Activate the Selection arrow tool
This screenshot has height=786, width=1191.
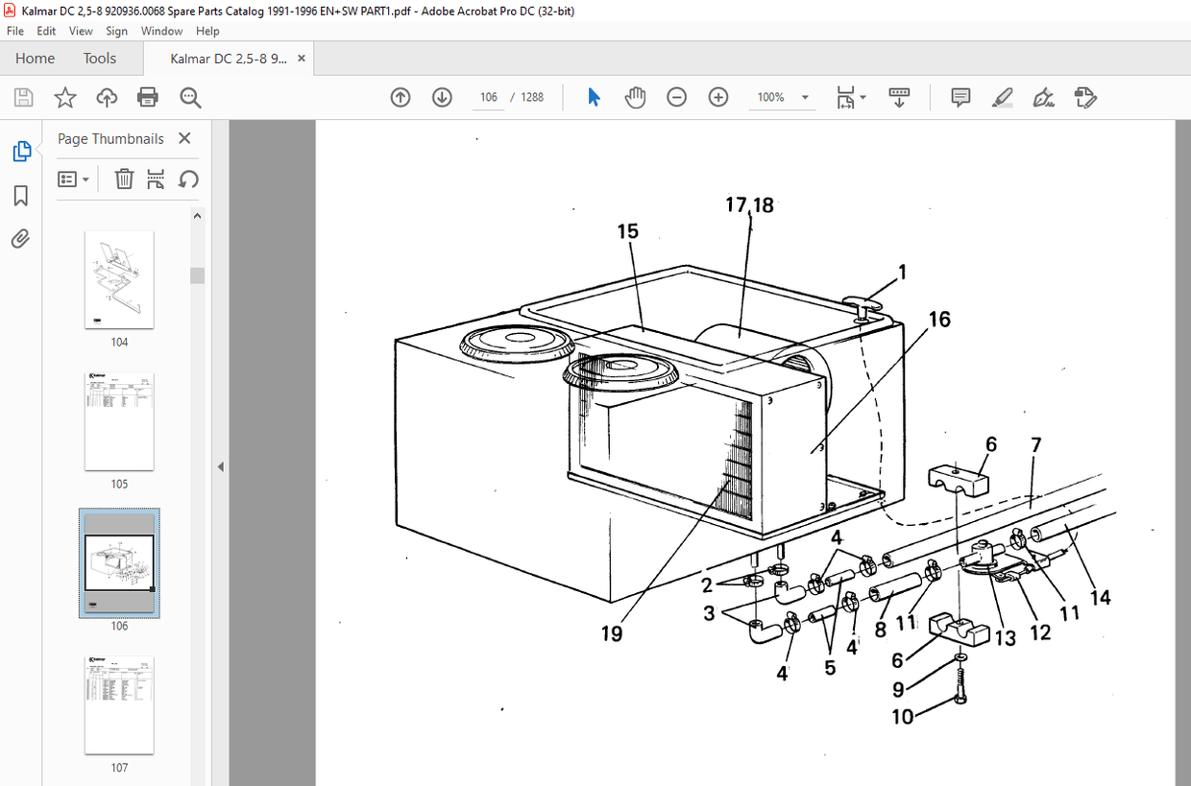tap(594, 97)
